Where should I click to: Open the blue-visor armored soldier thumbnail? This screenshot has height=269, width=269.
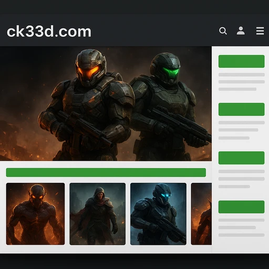point(158,214)
